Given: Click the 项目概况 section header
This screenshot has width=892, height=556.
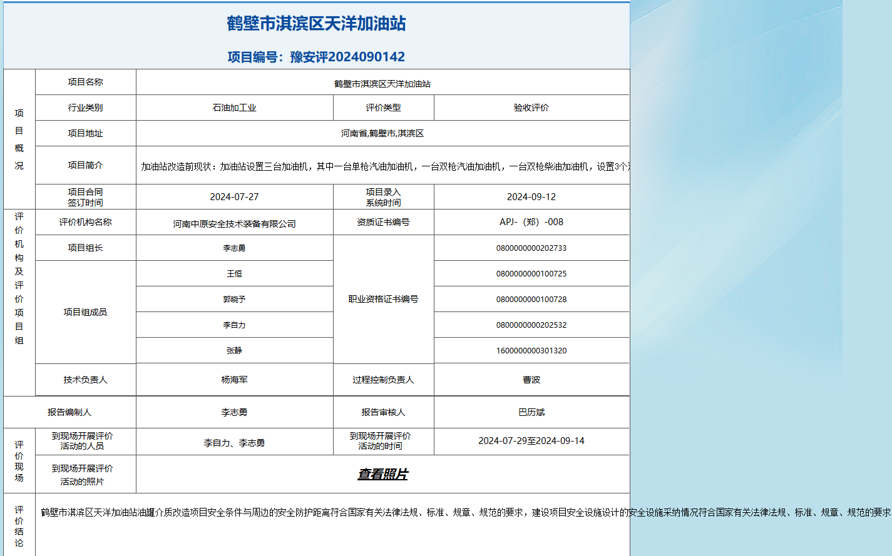Looking at the screenshot, I should tap(19, 139).
